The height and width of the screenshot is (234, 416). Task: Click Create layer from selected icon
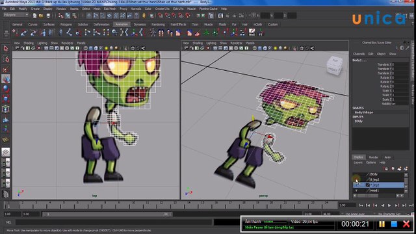406,169
